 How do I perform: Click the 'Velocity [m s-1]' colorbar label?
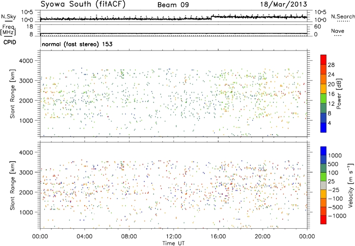tap(351, 185)
